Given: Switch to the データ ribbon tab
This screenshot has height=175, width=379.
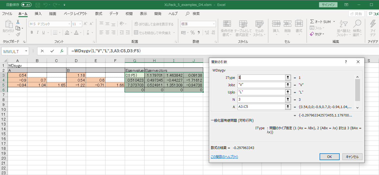Looking at the screenshot, I should coord(114,14).
